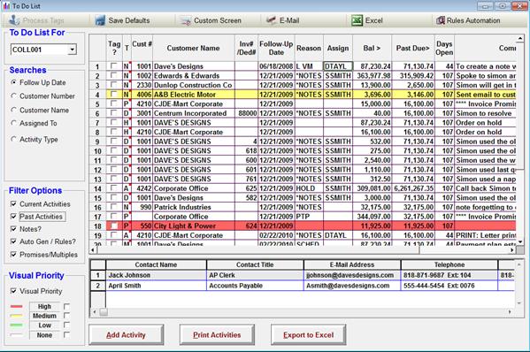The height and width of the screenshot is (352, 530).
Task: Uncheck the Past Activities filter
Action: click(x=13, y=217)
